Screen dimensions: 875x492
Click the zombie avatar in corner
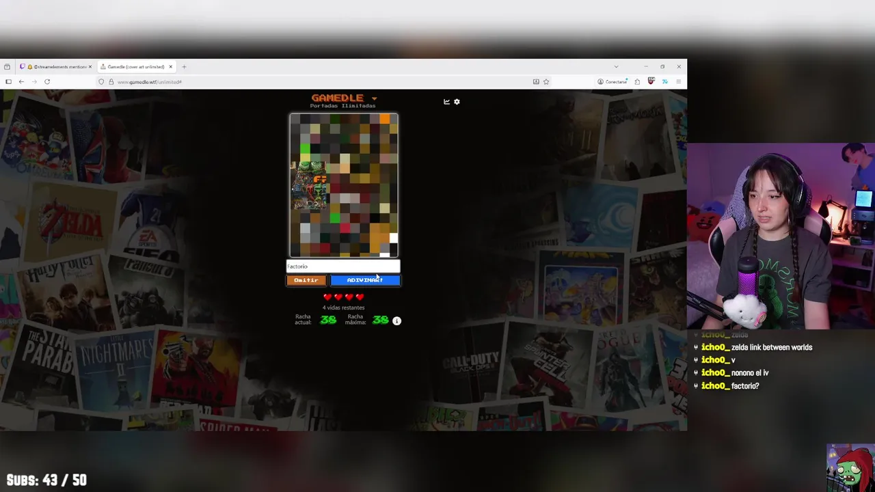click(x=850, y=468)
